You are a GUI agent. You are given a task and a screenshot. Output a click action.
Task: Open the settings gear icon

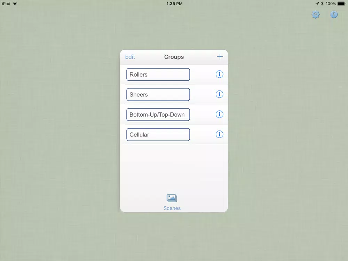(316, 15)
